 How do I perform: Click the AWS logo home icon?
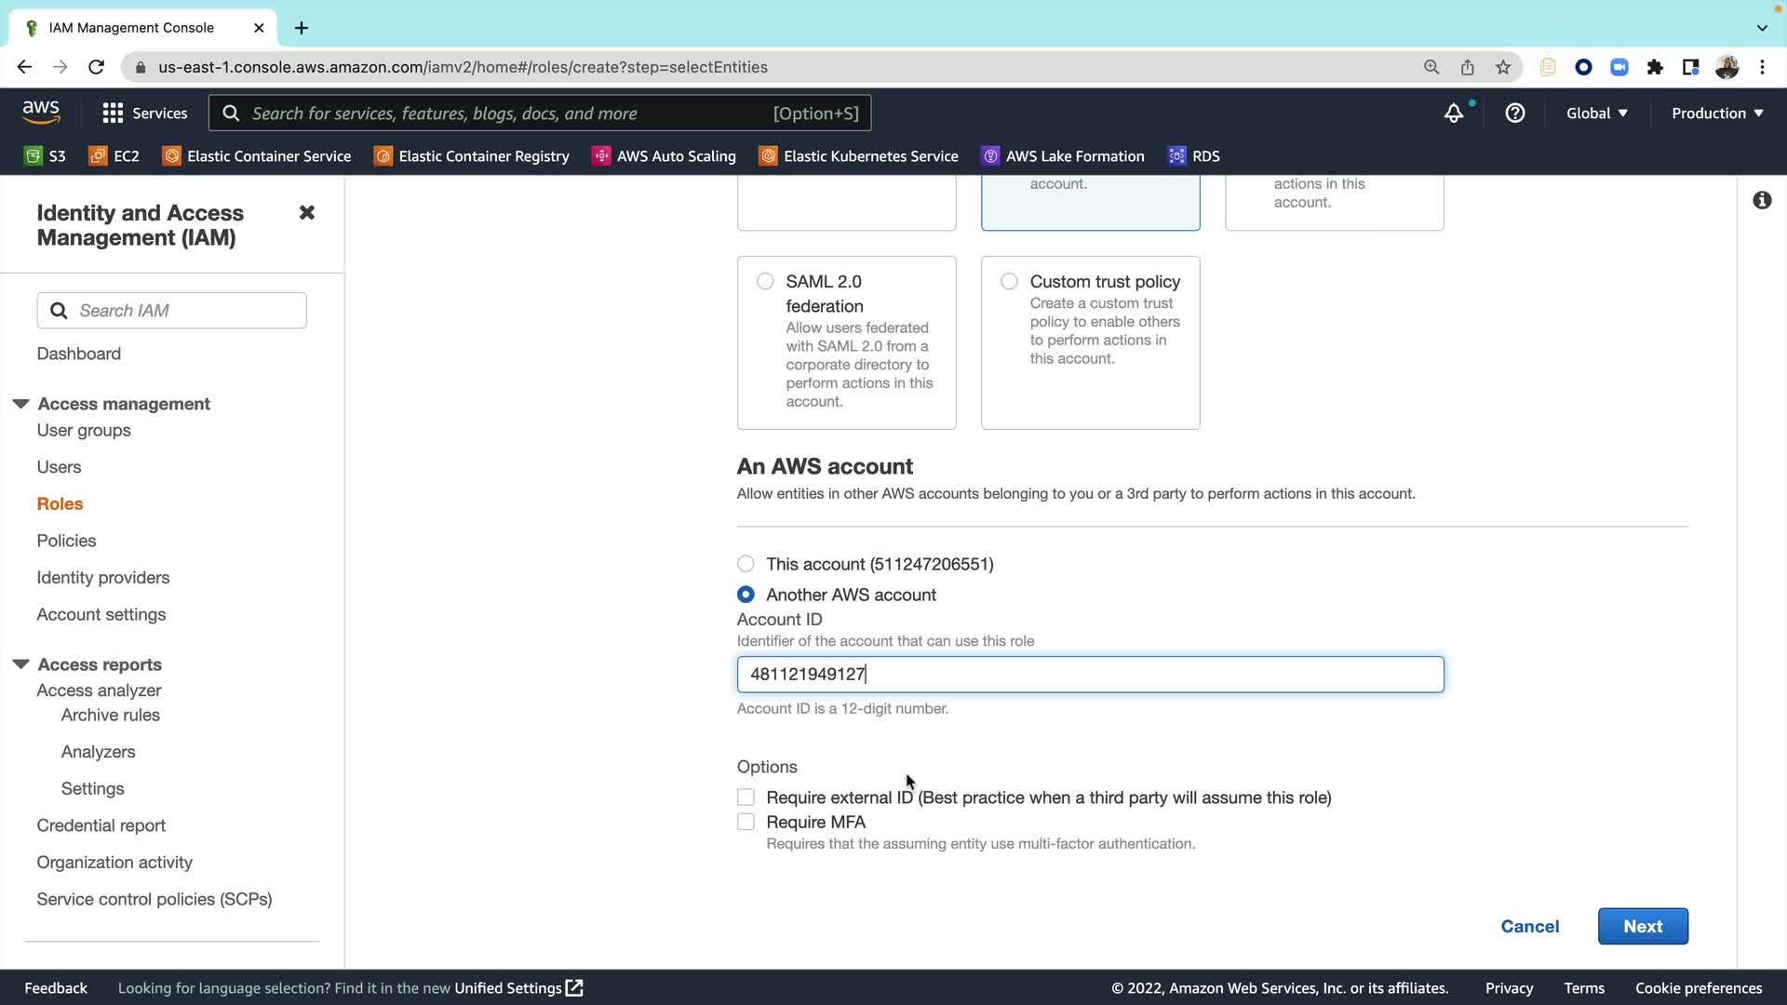coord(41,112)
